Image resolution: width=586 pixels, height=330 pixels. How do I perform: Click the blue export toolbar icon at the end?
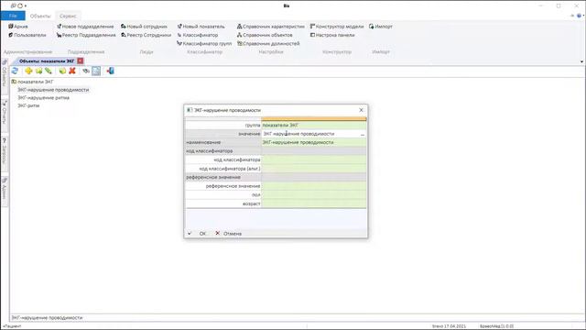click(x=110, y=71)
